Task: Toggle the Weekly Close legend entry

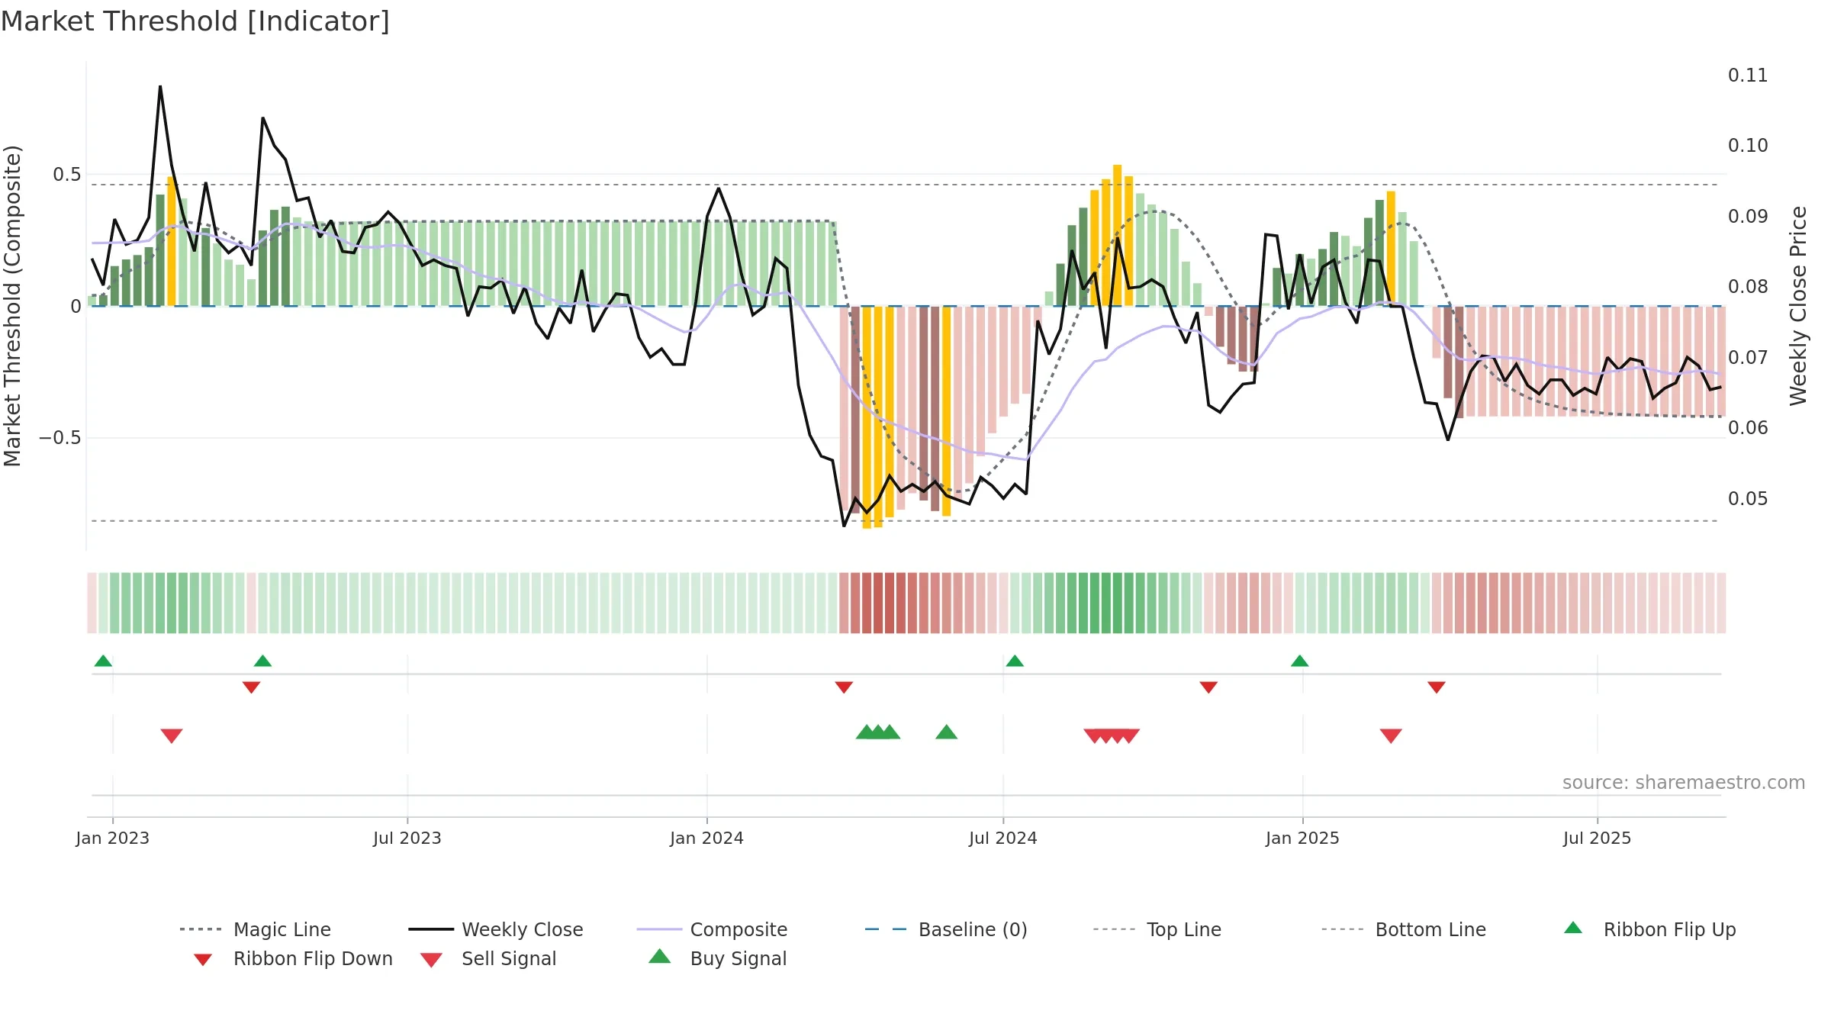Action: 495,929
